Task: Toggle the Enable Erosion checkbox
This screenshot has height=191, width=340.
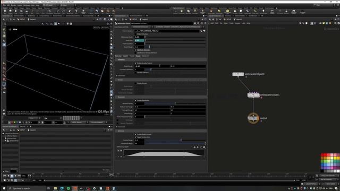Action: [x=135, y=83]
